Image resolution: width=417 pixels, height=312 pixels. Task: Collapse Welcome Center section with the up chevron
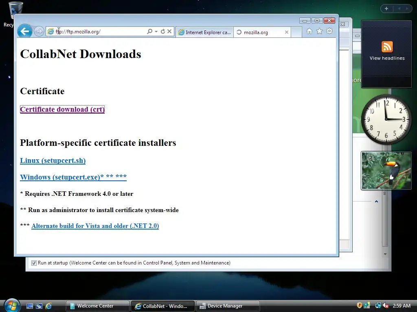tap(376, 201)
